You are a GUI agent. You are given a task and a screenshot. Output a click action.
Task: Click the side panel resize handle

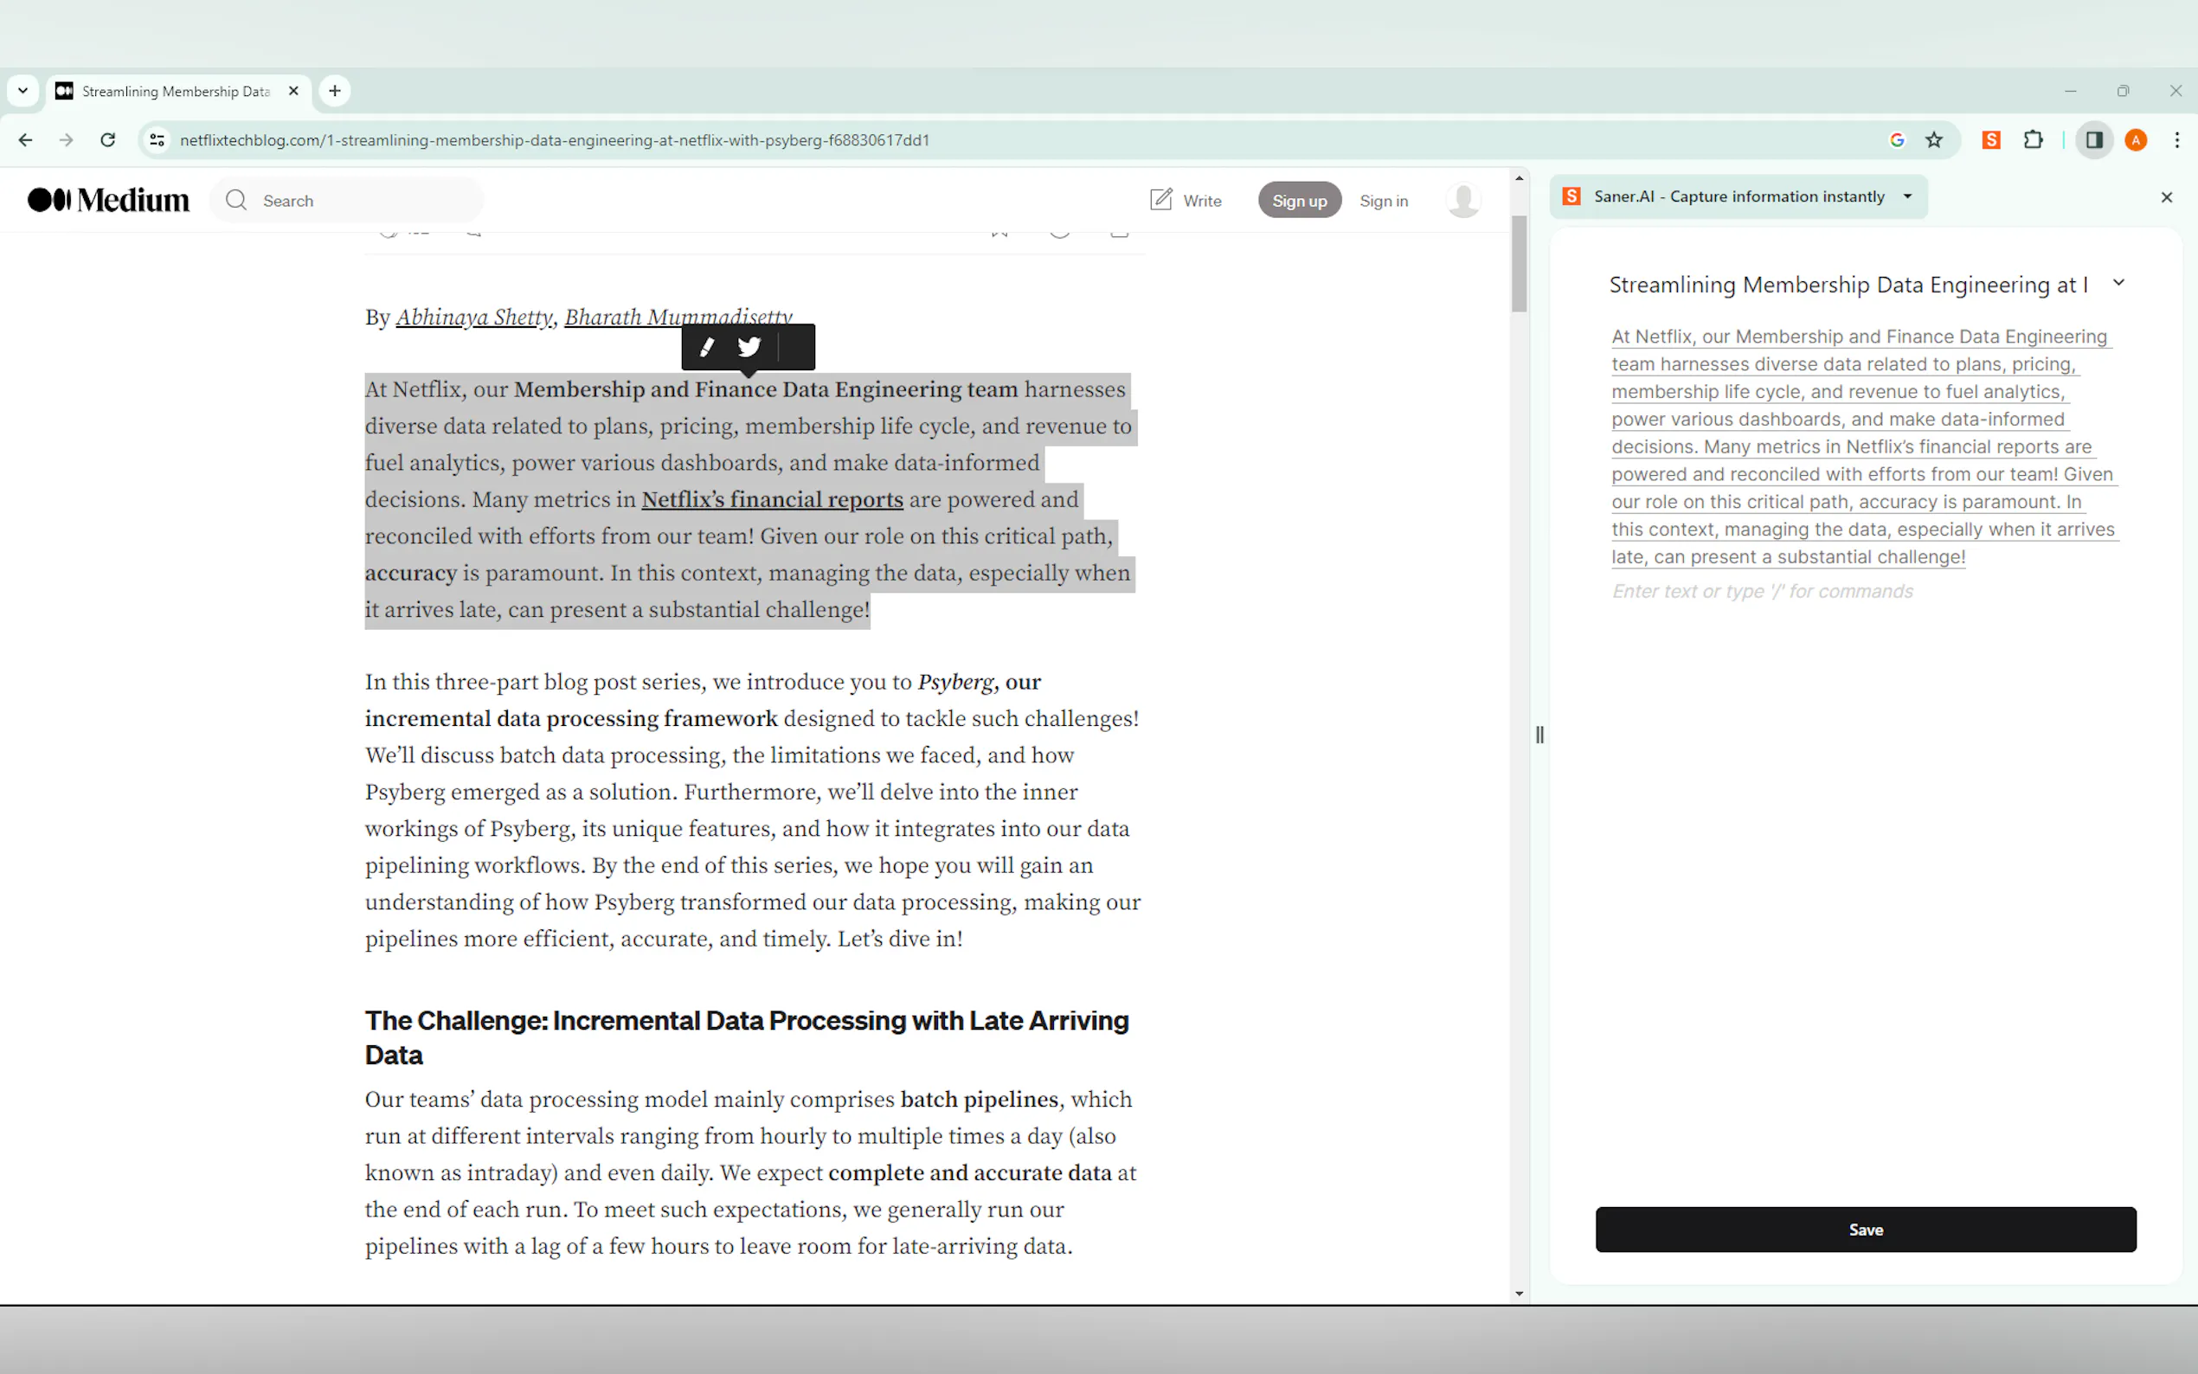pyautogui.click(x=1539, y=735)
